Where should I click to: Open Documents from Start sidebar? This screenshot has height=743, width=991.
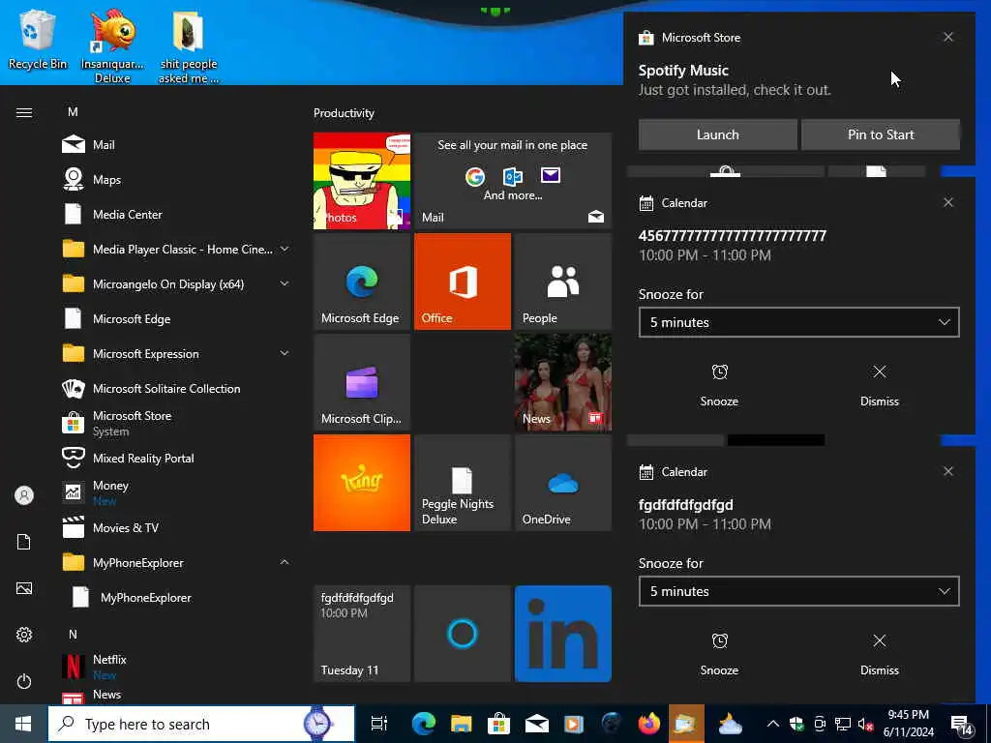(x=24, y=542)
